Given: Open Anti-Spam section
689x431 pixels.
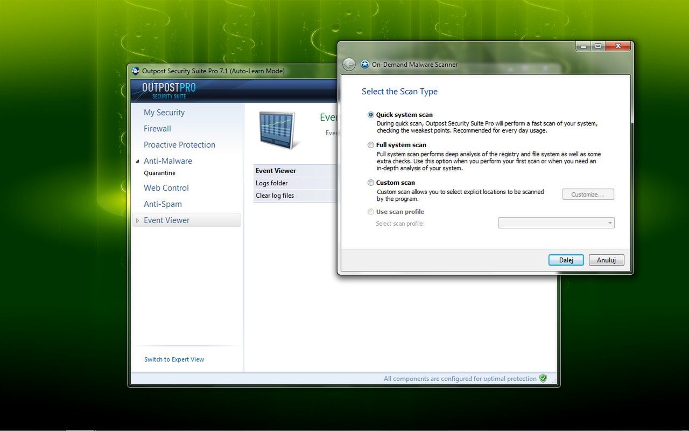Looking at the screenshot, I should point(163,204).
